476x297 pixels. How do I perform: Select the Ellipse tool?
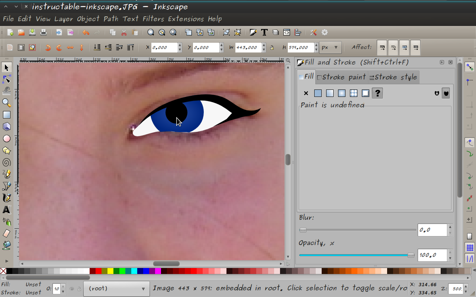point(6,138)
